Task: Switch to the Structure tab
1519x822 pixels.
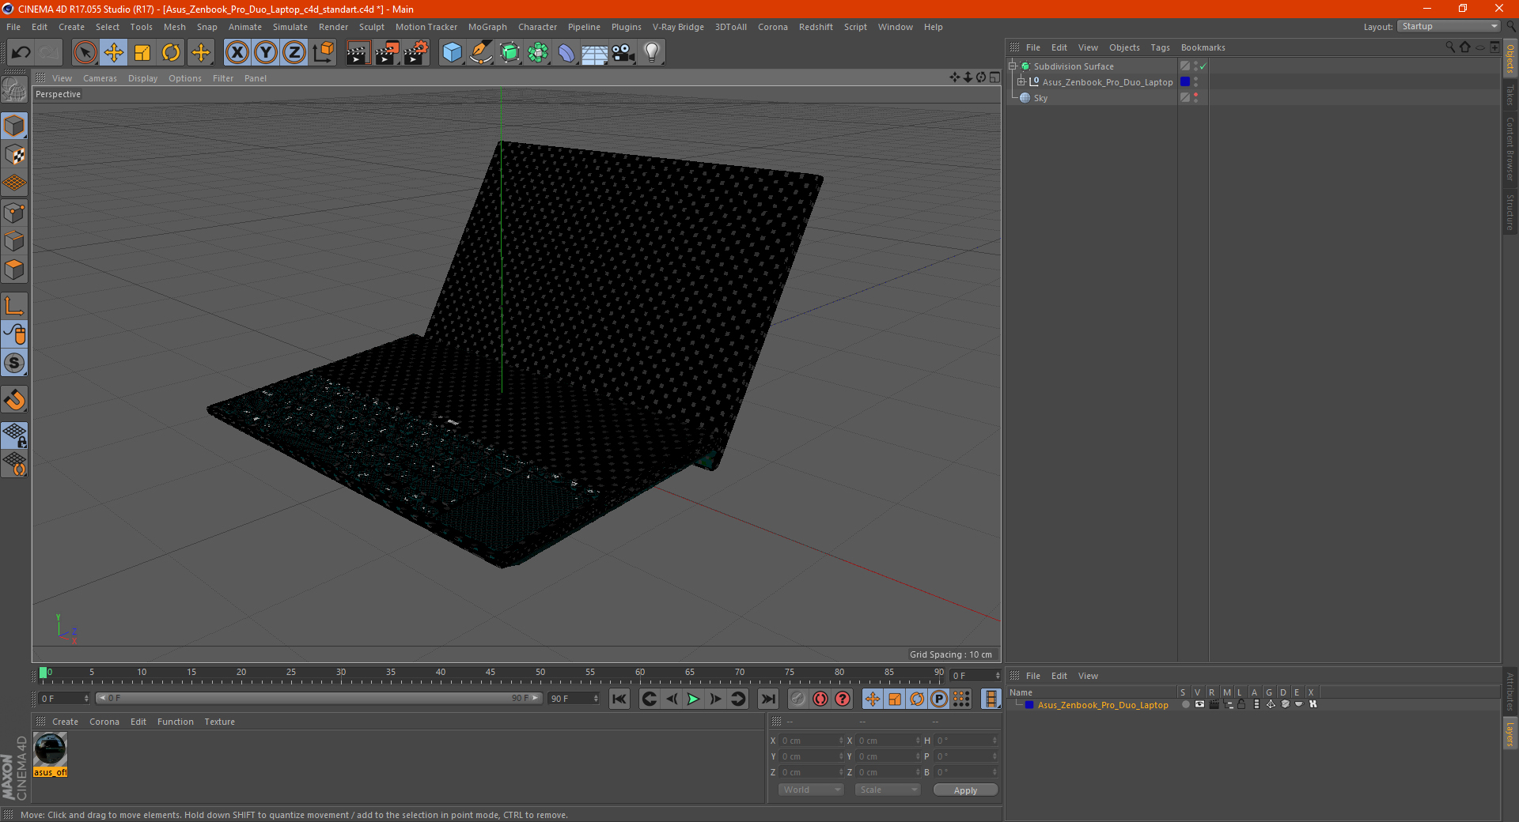Action: [1510, 212]
